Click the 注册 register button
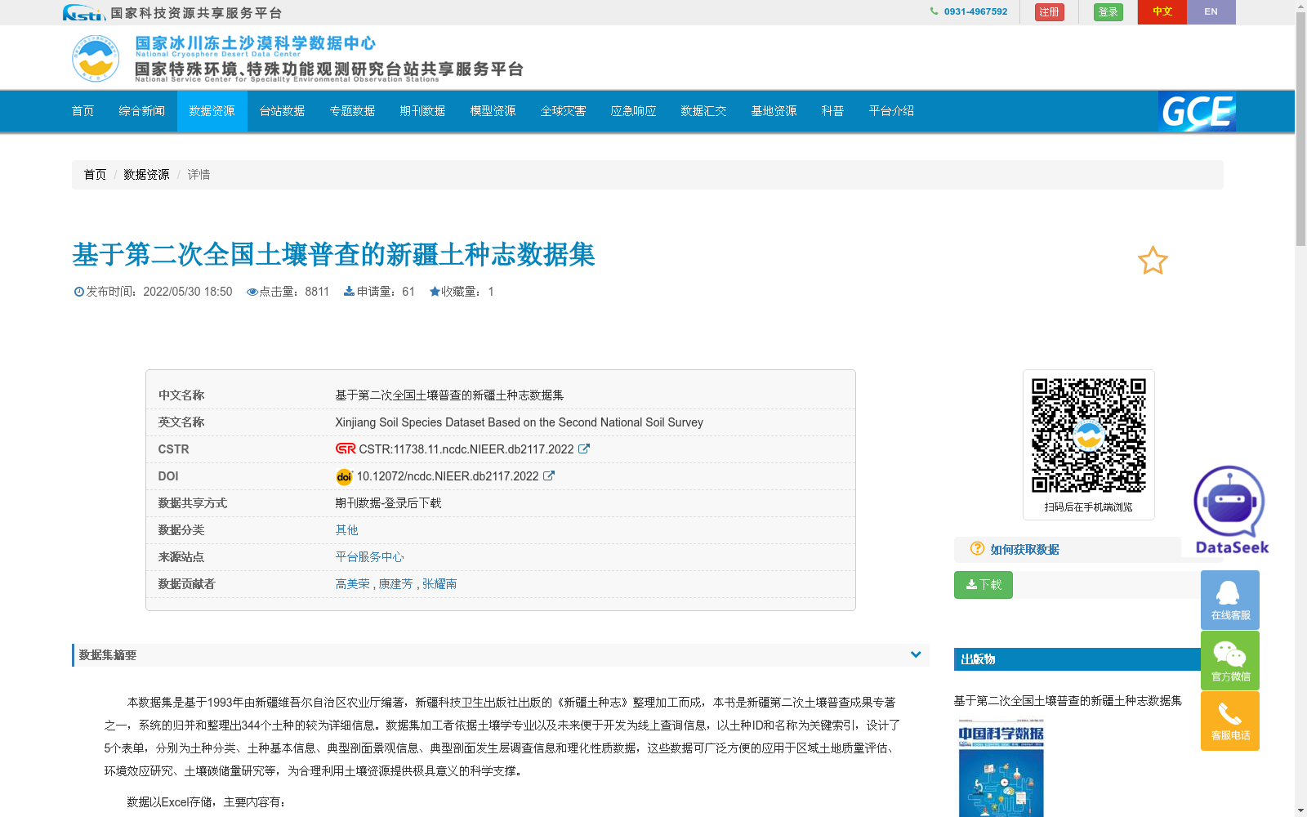Screen dimensions: 1307x817 click(x=1049, y=12)
